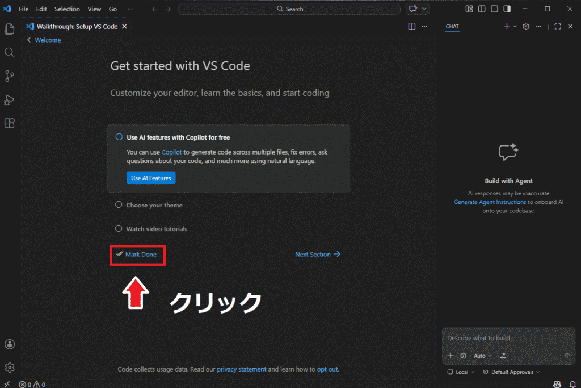Open the Selection menu
The width and height of the screenshot is (581, 388).
(x=67, y=9)
